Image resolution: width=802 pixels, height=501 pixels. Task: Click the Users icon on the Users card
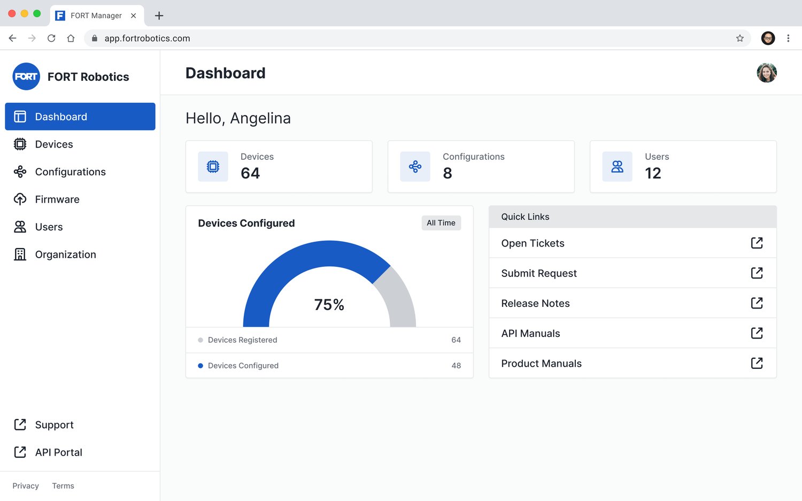tap(617, 166)
